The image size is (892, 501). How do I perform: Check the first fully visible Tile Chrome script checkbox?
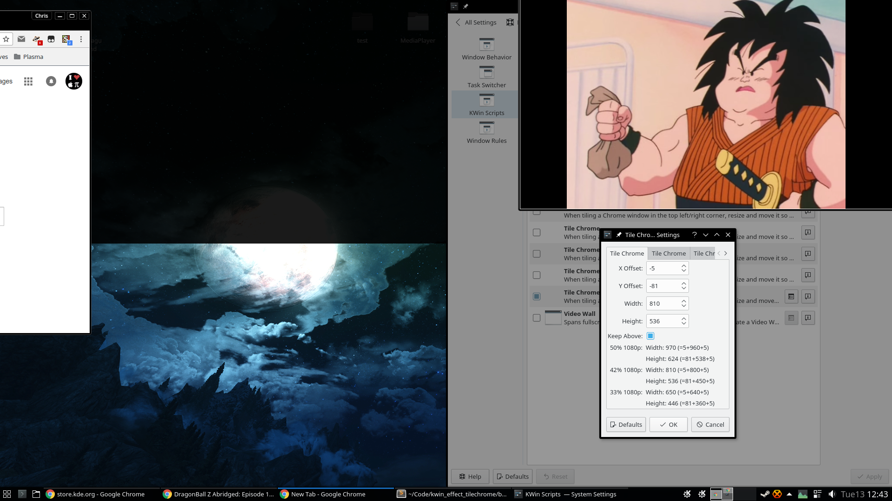(537, 232)
